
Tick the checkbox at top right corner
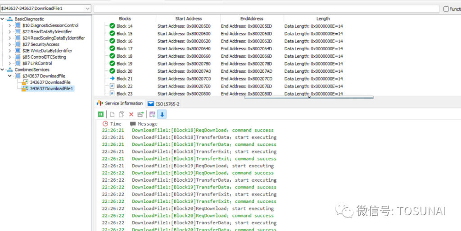(x=446, y=9)
